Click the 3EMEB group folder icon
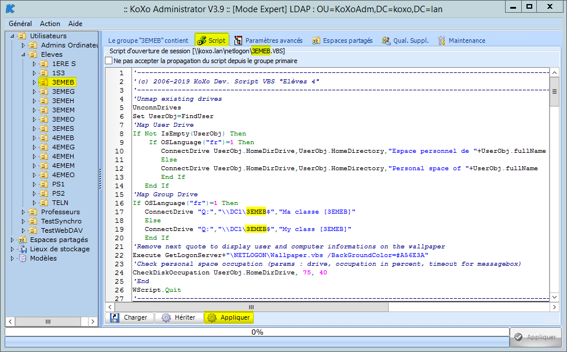 [44, 82]
